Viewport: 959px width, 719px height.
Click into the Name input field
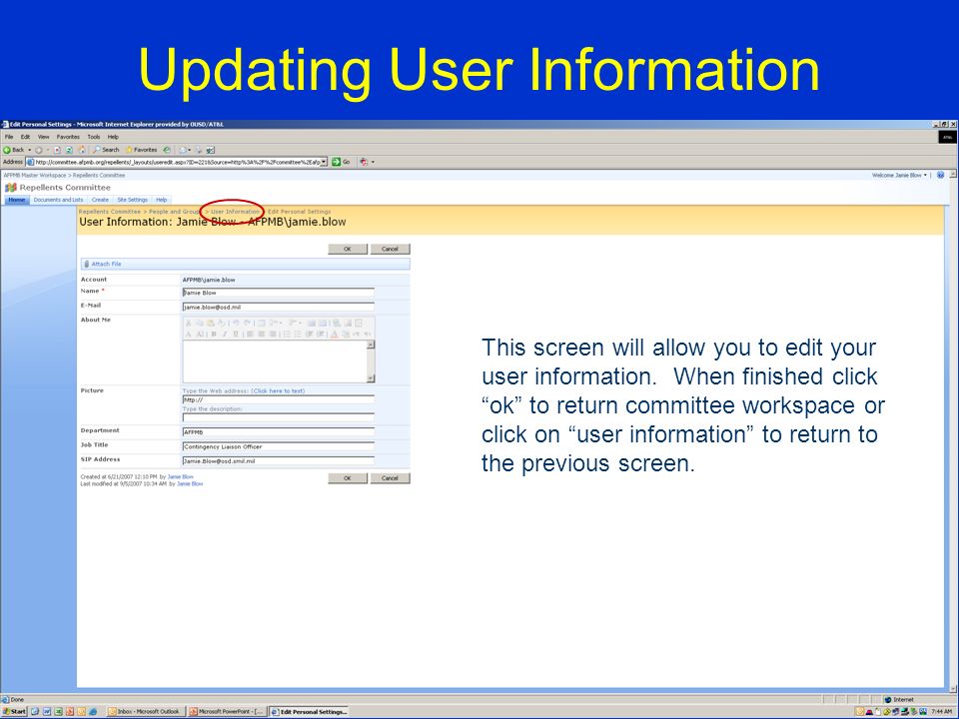click(x=279, y=293)
